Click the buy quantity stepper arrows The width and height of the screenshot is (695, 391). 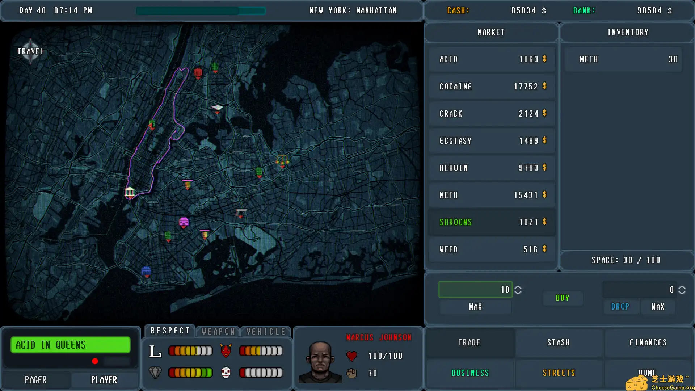click(518, 289)
